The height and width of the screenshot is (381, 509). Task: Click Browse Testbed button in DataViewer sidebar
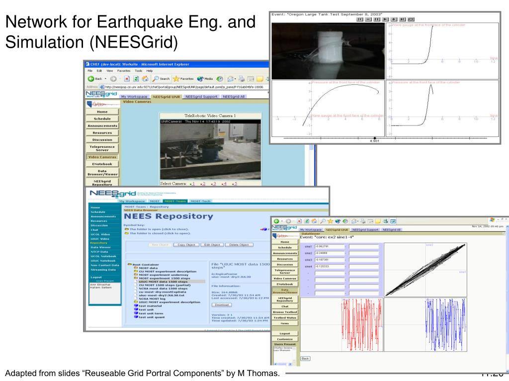[x=285, y=312]
